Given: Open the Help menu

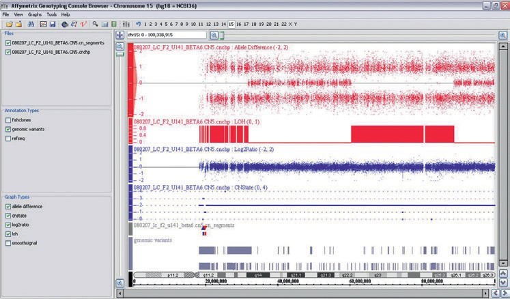Looking at the screenshot, I should [x=66, y=14].
